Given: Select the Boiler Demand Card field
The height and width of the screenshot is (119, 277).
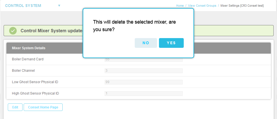Looking at the screenshot, I should click(x=143, y=59).
